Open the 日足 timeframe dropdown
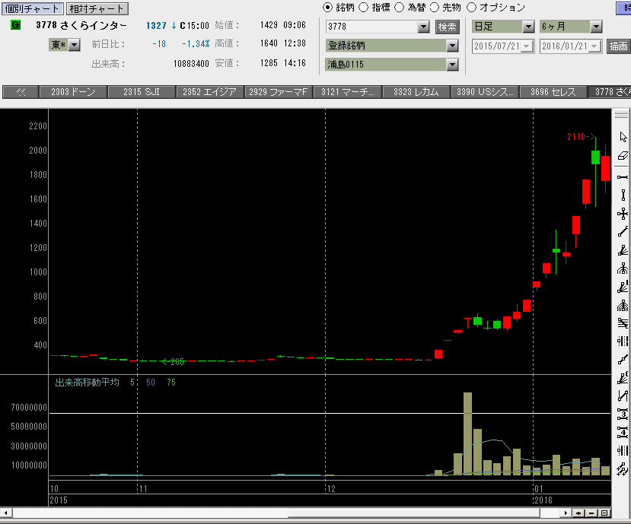 528,27
